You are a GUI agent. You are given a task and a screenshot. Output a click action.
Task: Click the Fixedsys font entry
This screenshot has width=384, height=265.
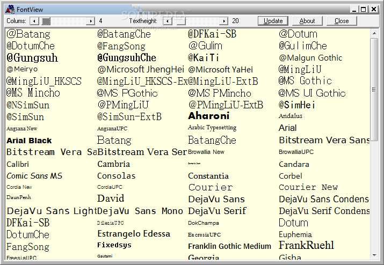[114, 245]
